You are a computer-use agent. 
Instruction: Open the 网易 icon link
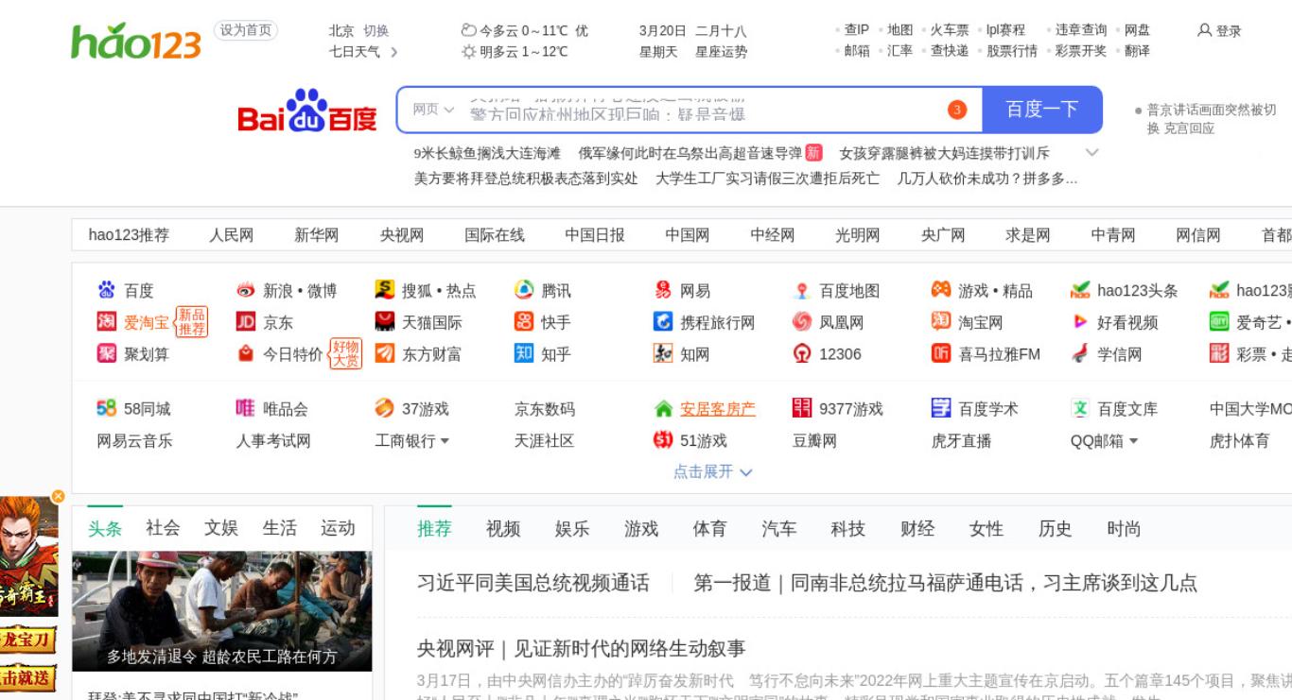[663, 290]
